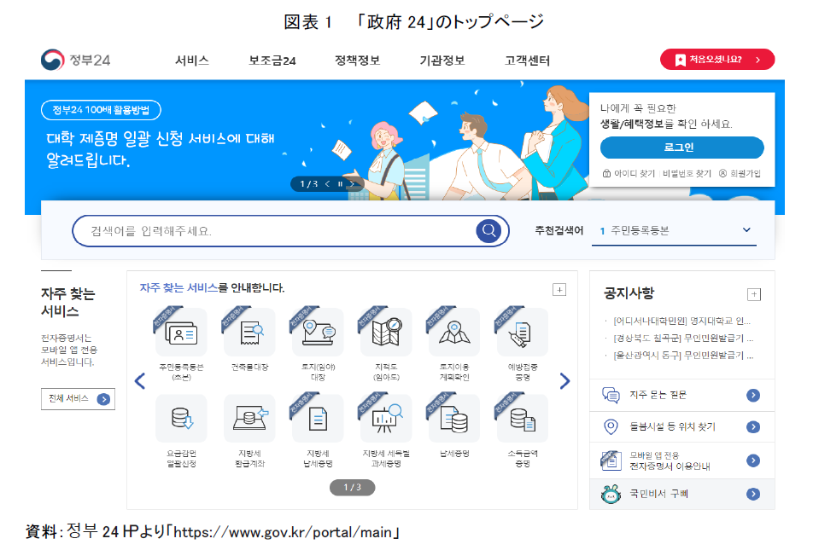The width and height of the screenshot is (813, 556).
Task: Expand the 공지사항 notices with plus icon
Action: coord(753,294)
